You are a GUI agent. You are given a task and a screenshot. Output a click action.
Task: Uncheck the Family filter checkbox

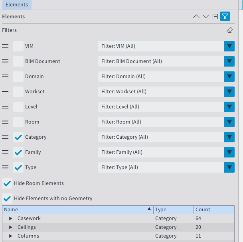pos(18,152)
